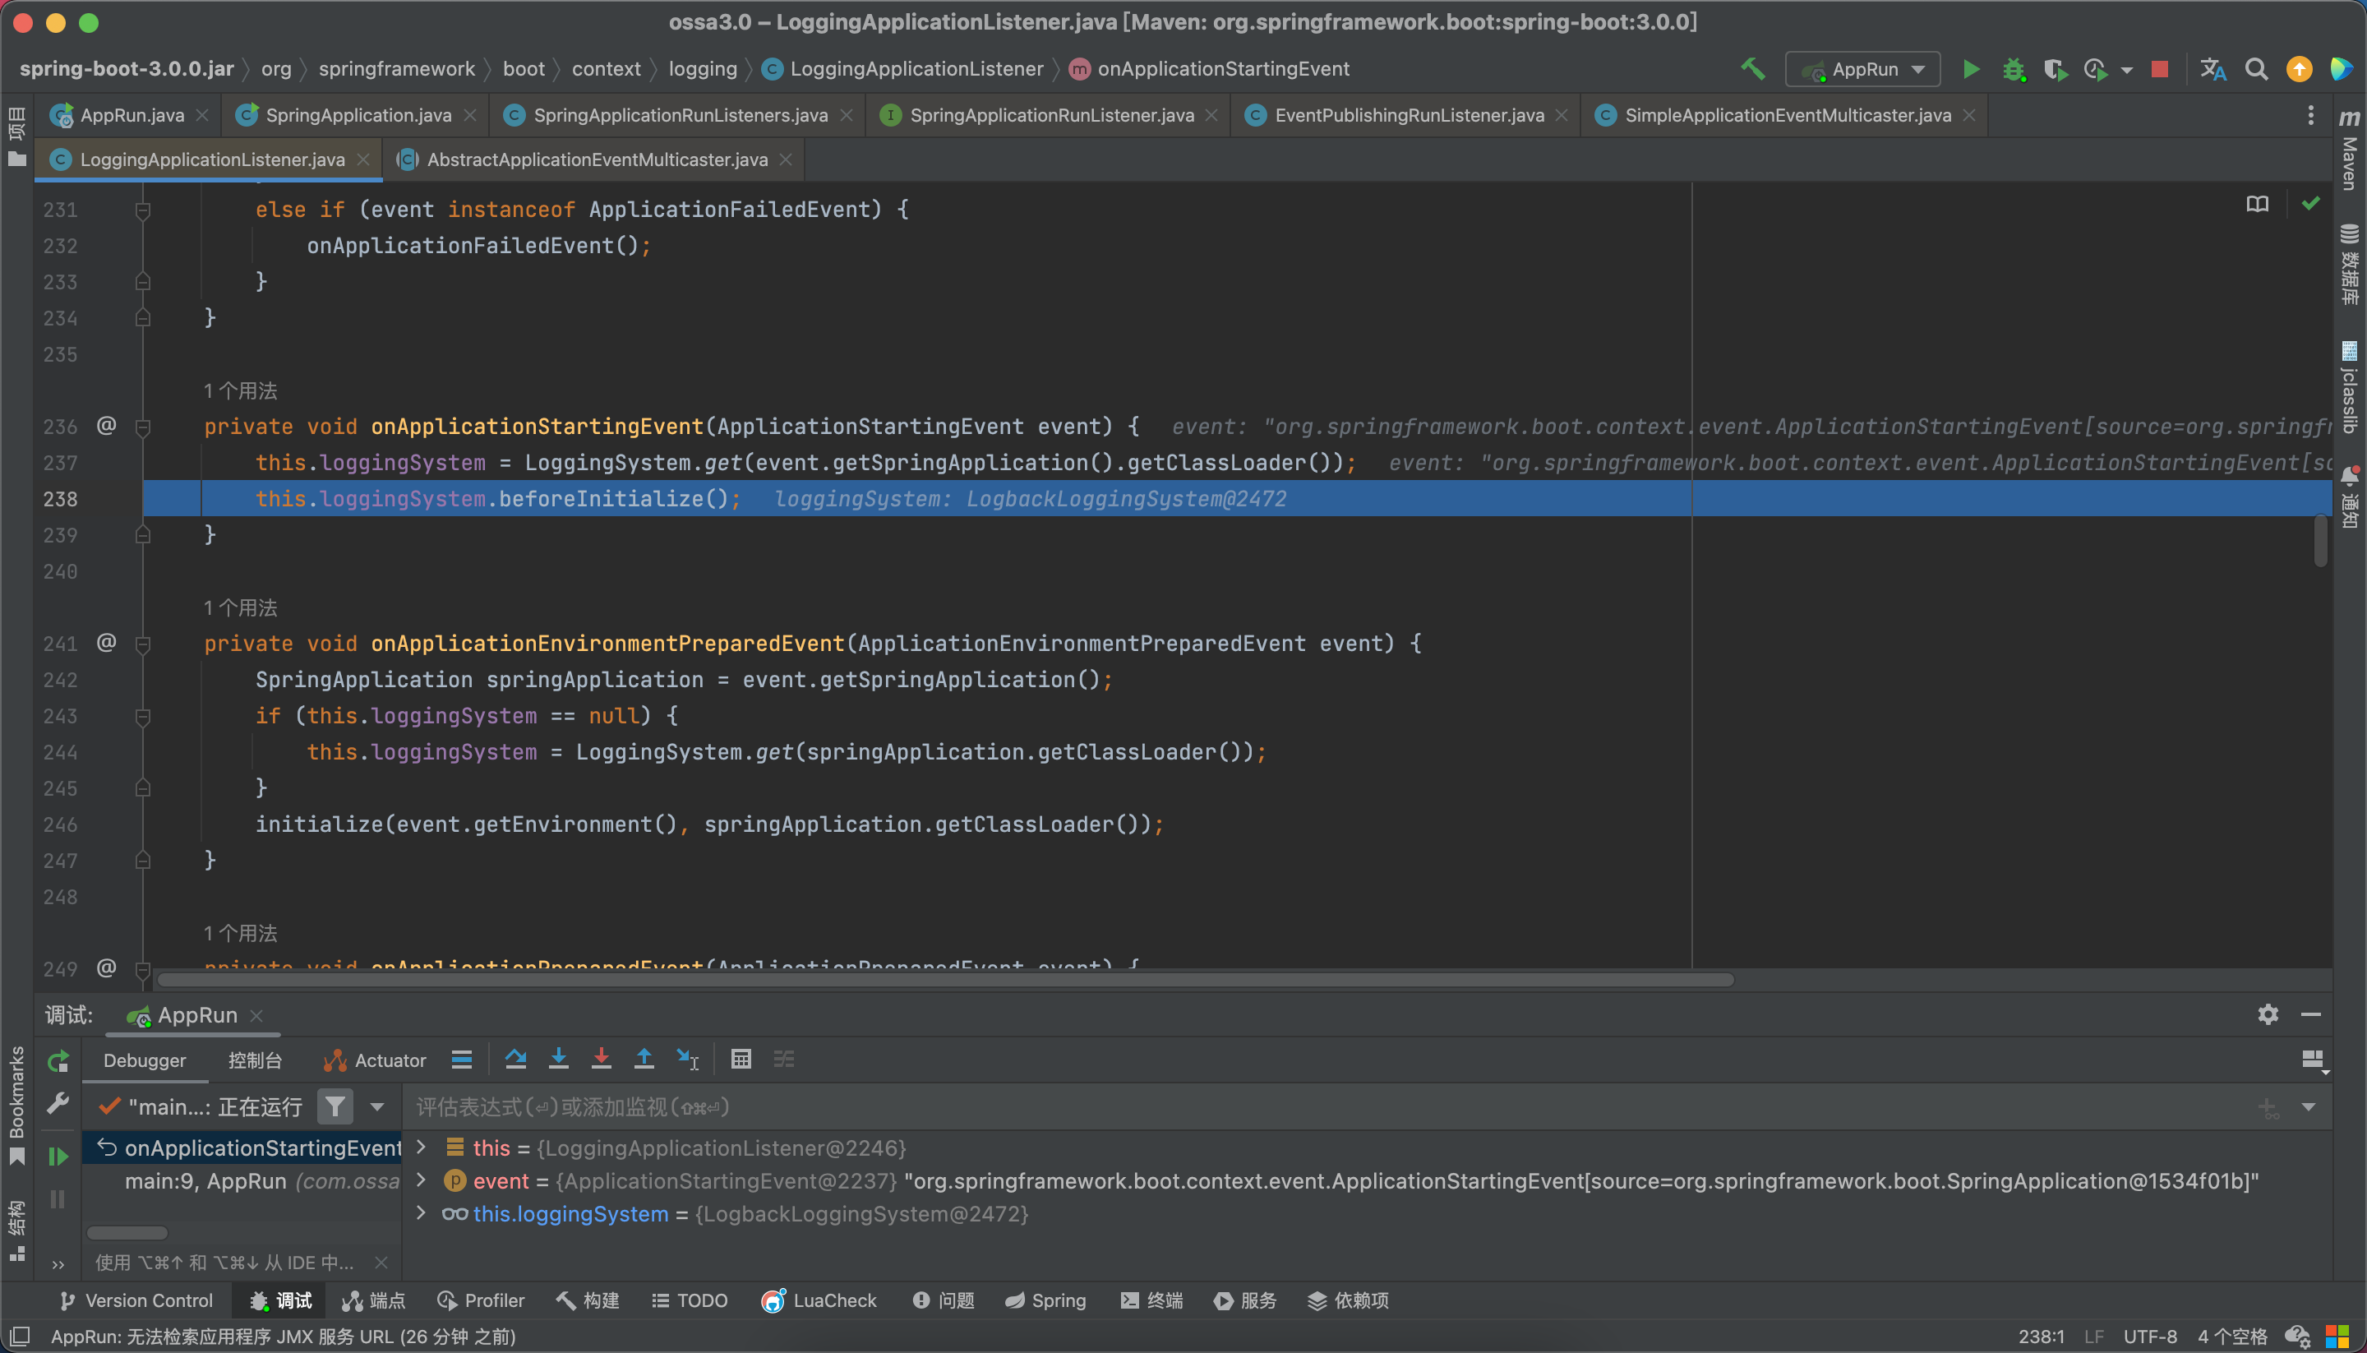
Task: Expand 'this.loggingSystem' watch node
Action: point(422,1213)
